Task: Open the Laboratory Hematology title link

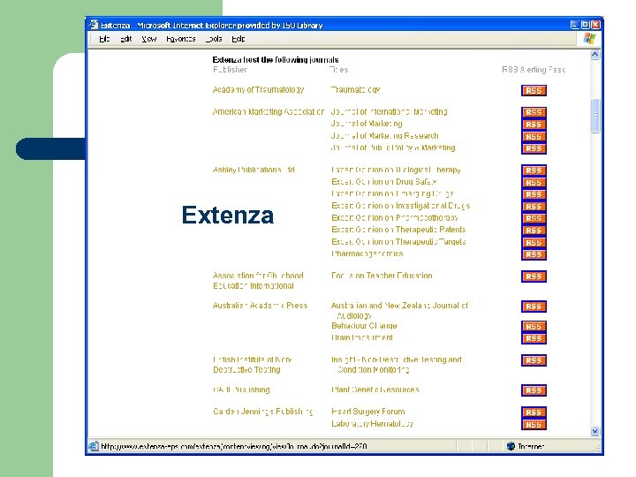Action: 372,423
